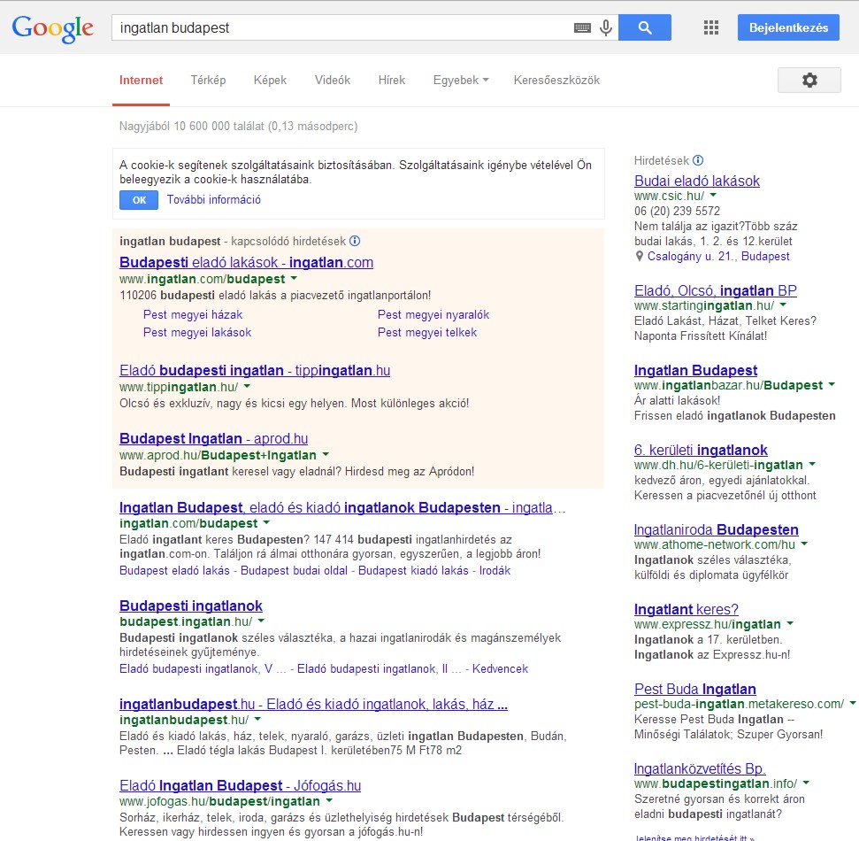Open the settings gear menu

click(x=809, y=80)
